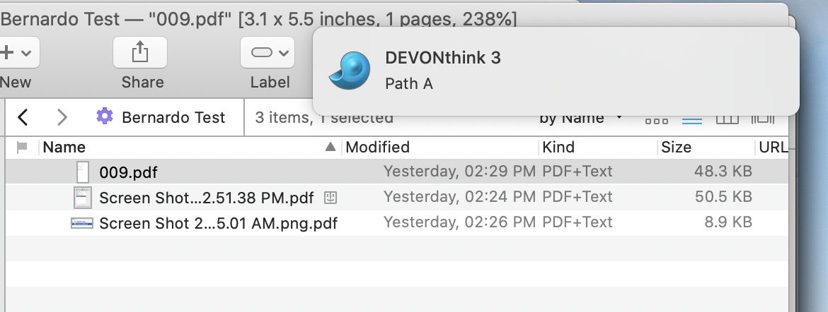Switch to list view

pos(691,119)
